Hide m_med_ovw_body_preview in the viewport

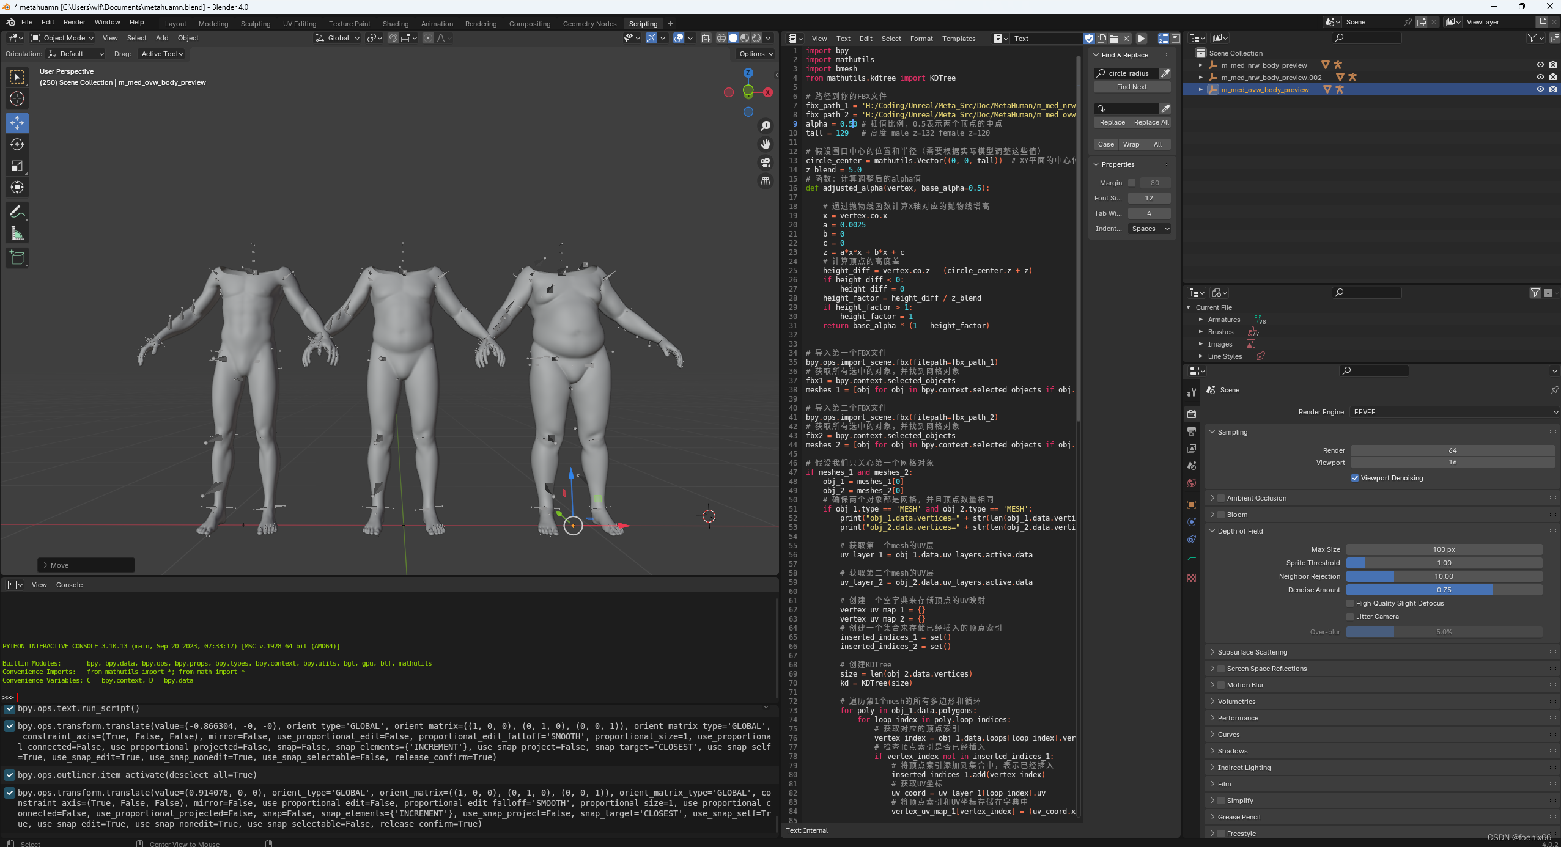coord(1540,90)
